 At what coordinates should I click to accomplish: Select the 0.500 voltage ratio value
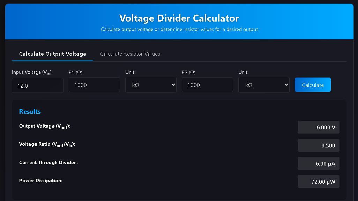pyautogui.click(x=319, y=145)
